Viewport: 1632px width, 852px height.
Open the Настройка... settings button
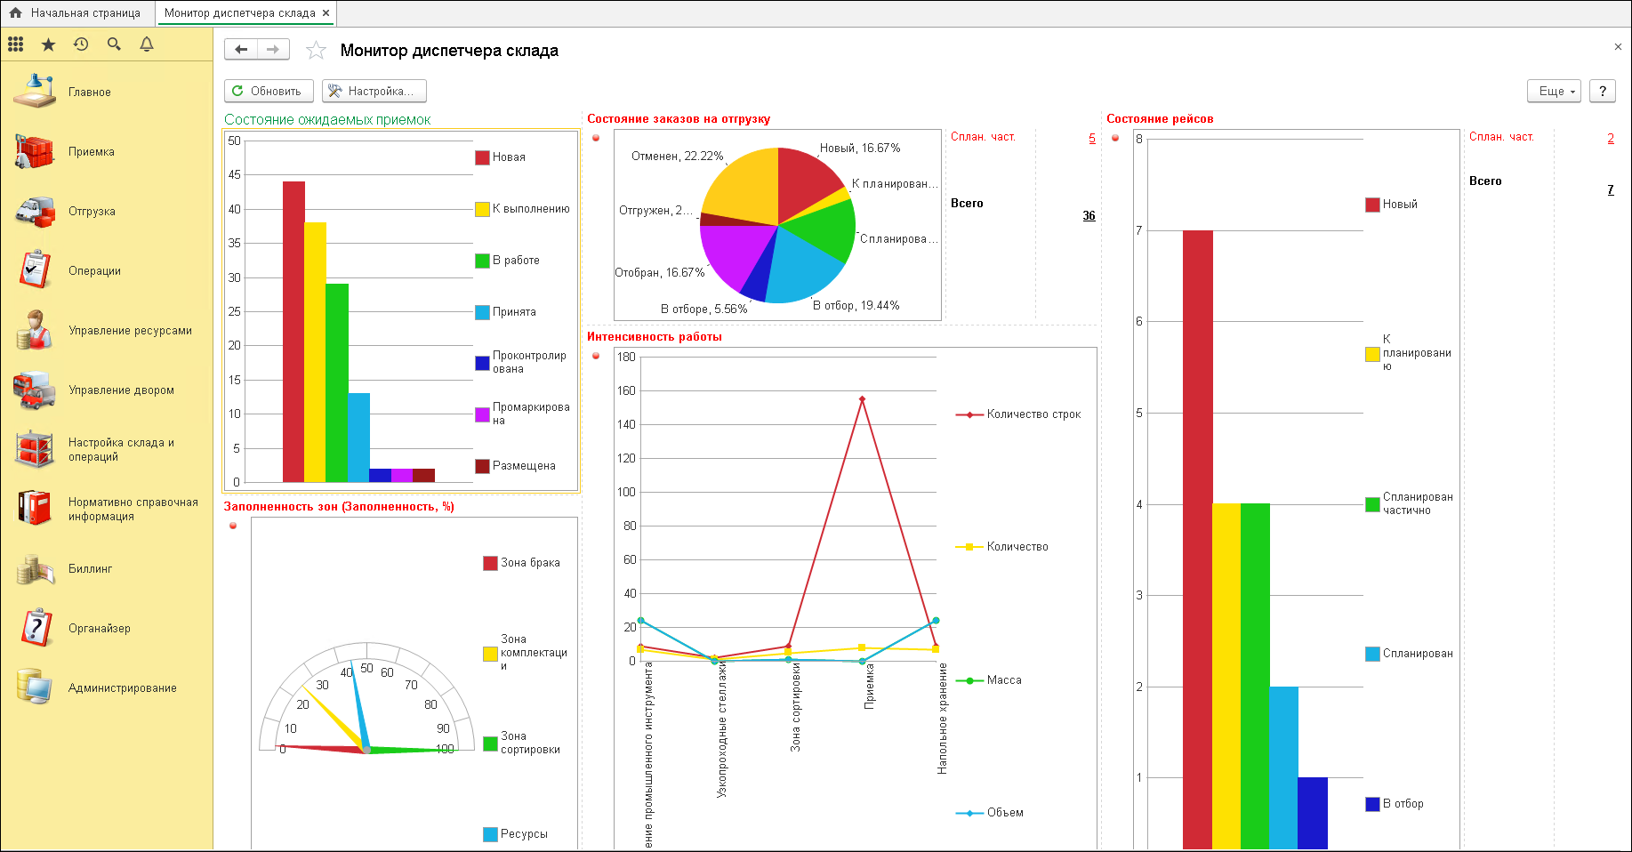[374, 91]
